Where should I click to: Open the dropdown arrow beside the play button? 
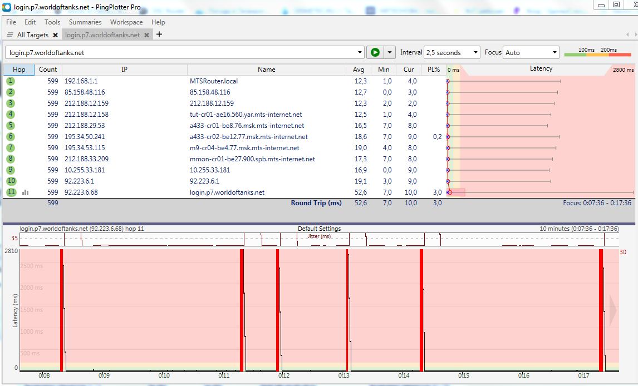pyautogui.click(x=390, y=52)
